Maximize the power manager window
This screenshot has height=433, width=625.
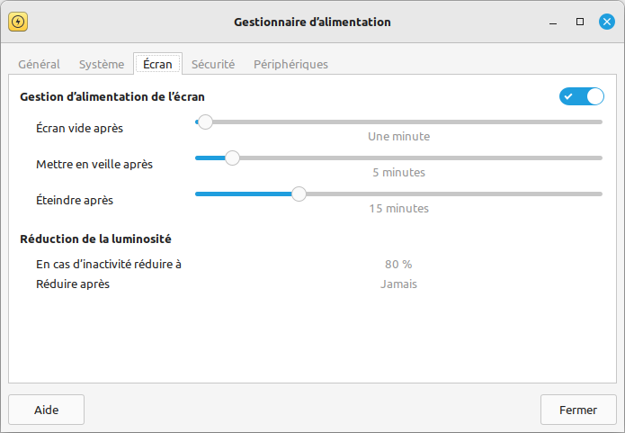(580, 22)
